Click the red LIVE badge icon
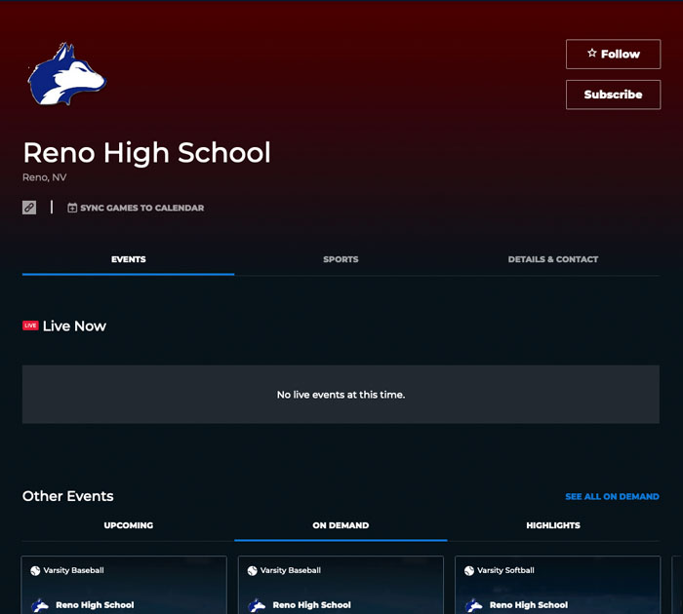Viewport: 683px width, 614px height. point(30,326)
